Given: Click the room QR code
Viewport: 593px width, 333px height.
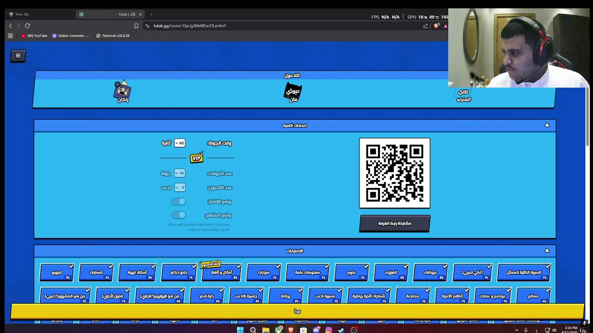Looking at the screenshot, I should 395,173.
